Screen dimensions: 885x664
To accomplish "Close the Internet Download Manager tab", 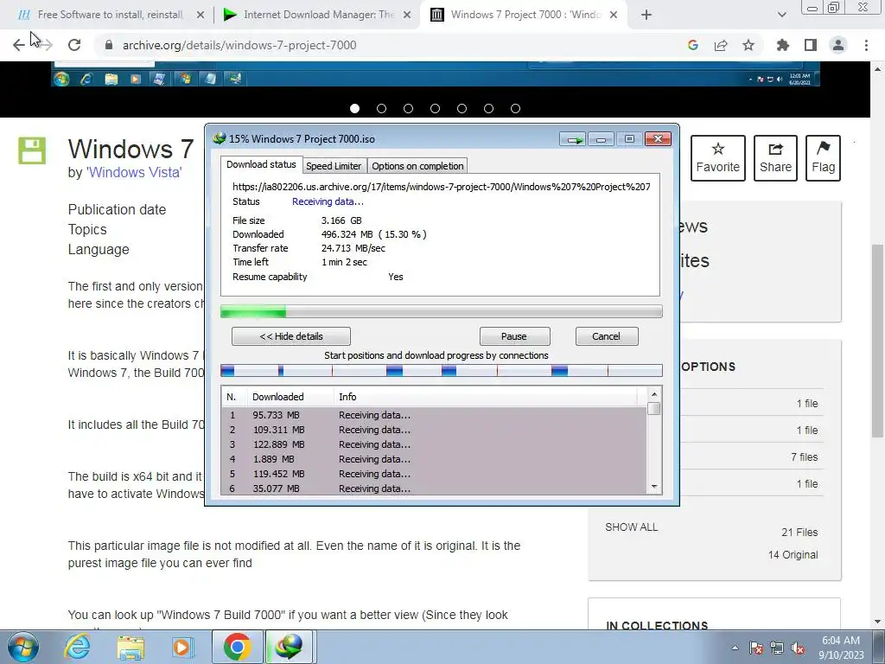I will [407, 16].
